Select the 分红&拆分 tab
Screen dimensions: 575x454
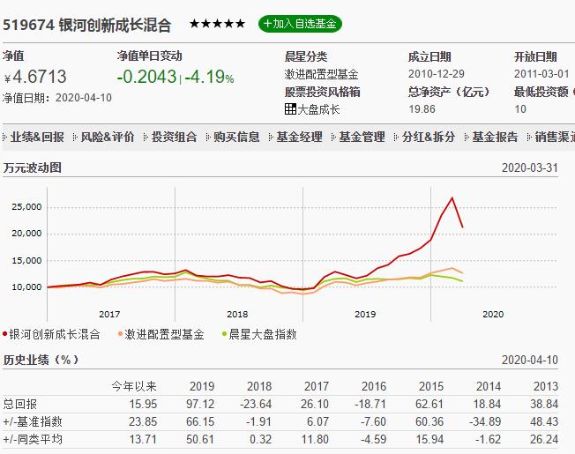[429, 137]
